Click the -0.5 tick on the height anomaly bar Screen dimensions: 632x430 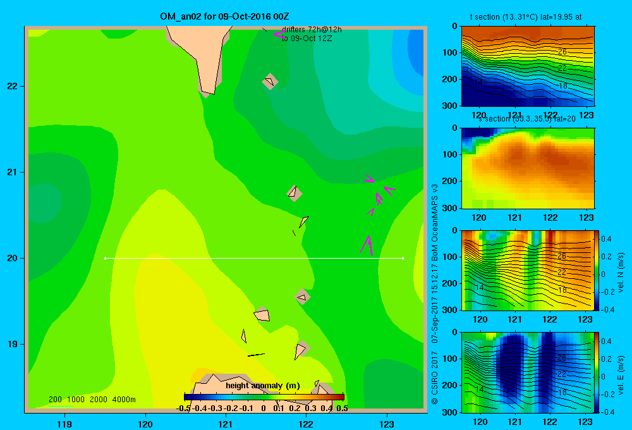(183, 408)
